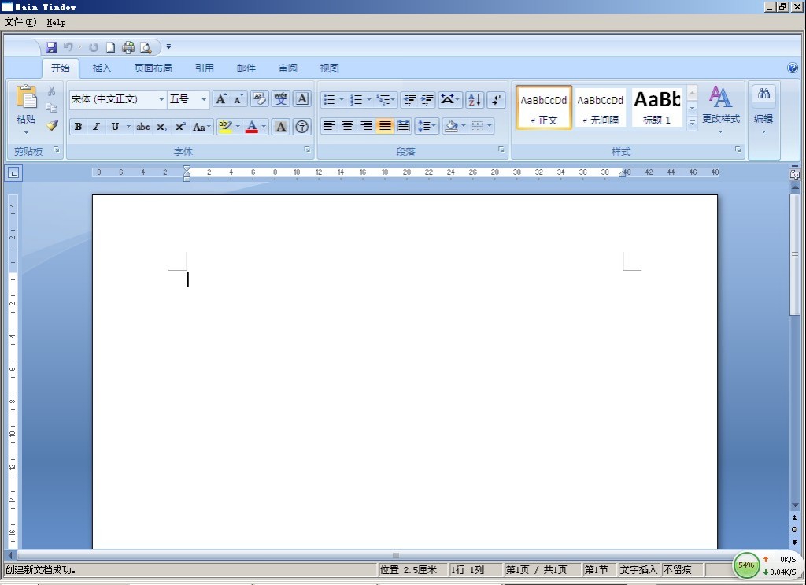Click the Save icon in quick access toolbar
Viewport: 806px width, 585px height.
51,47
